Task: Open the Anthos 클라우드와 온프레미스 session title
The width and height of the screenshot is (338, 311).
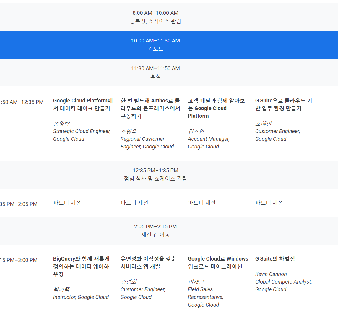Action: click(x=150, y=108)
